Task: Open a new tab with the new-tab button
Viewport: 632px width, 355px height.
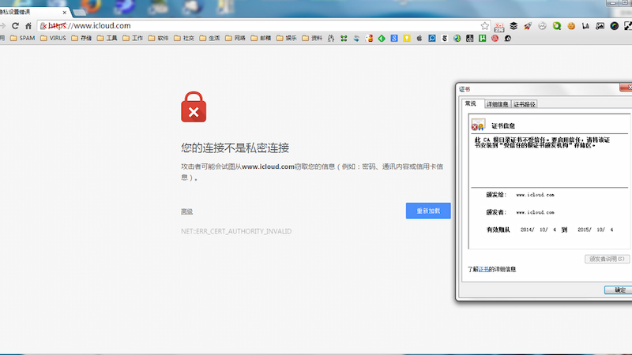Action: click(79, 13)
